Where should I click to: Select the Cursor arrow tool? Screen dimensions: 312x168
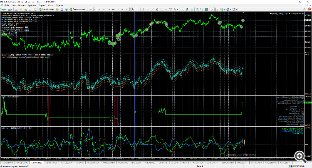coord(133,9)
